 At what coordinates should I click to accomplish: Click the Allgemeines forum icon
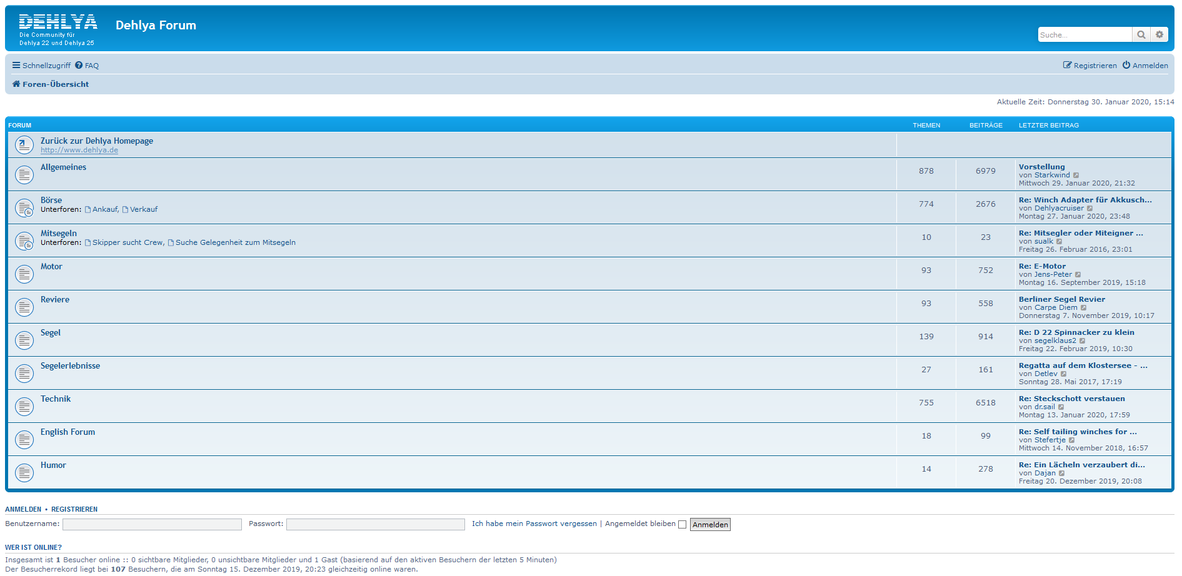click(24, 174)
